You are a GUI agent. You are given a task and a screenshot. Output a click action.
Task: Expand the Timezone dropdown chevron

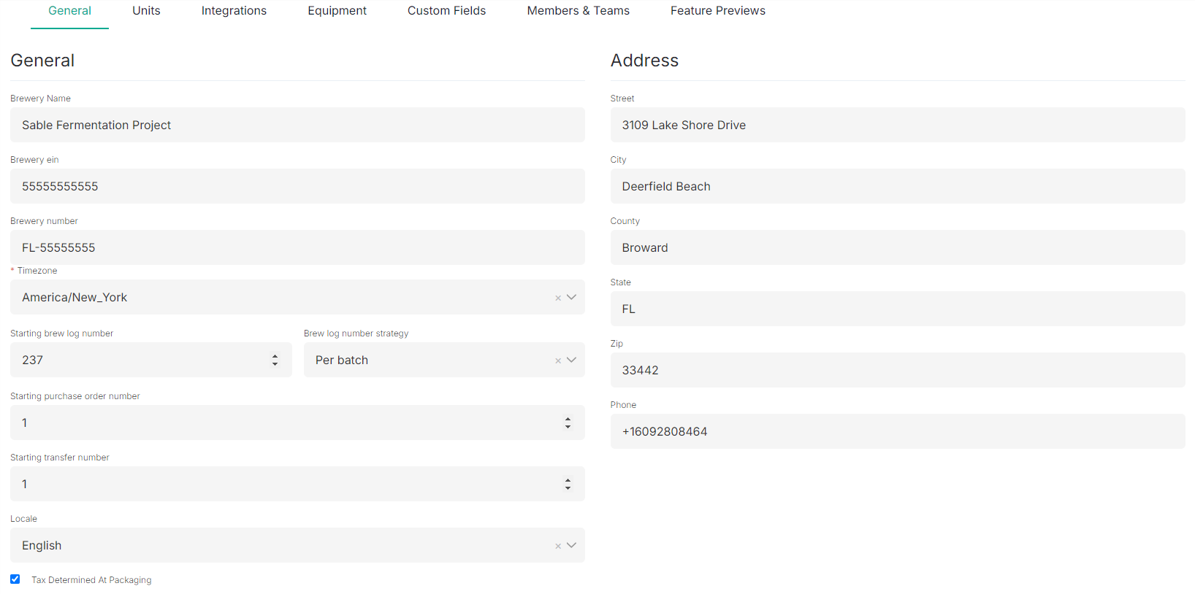[x=571, y=297]
